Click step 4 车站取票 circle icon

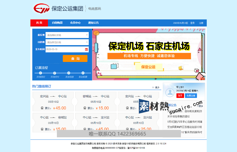[83, 73]
